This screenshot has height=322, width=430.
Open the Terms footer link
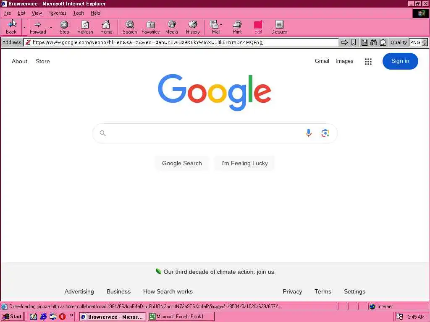click(x=323, y=292)
